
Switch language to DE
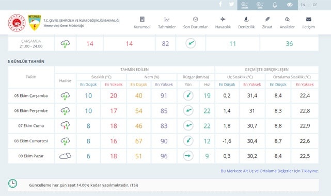coord(315,5)
